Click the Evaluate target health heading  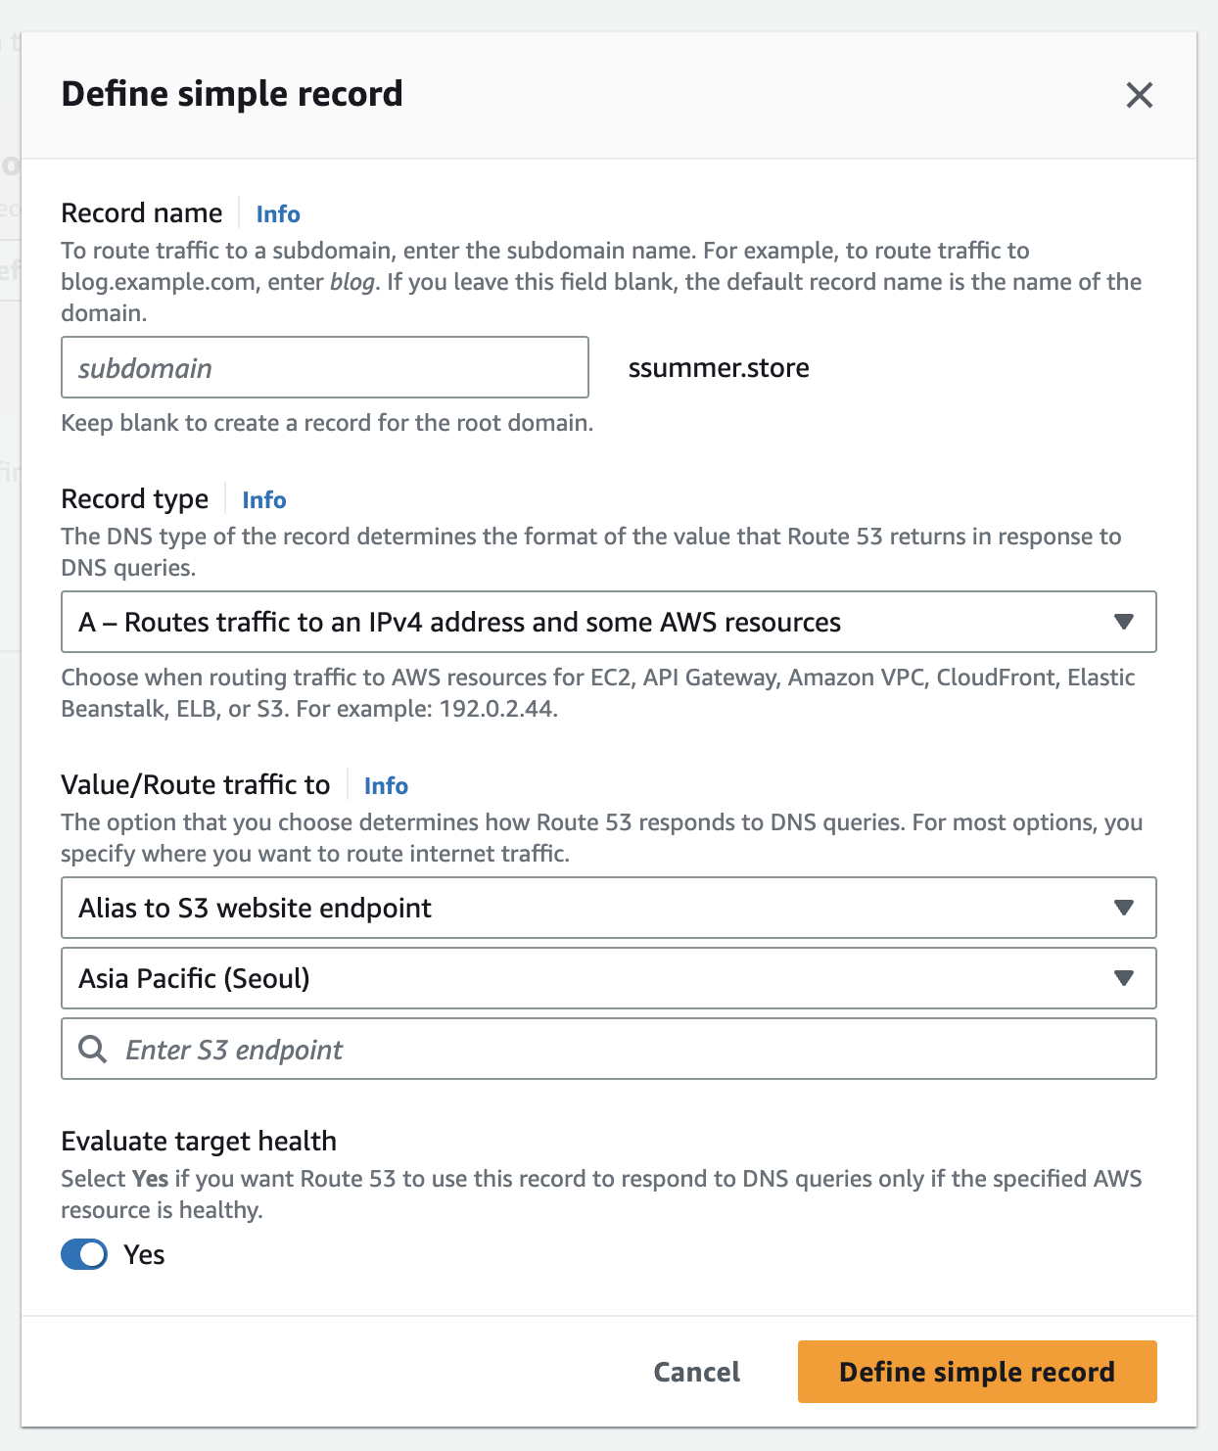pyautogui.click(x=199, y=1141)
